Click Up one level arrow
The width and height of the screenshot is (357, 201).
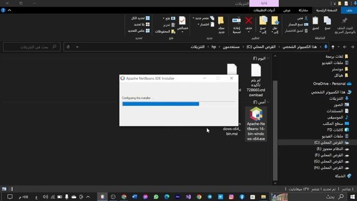[333, 47]
